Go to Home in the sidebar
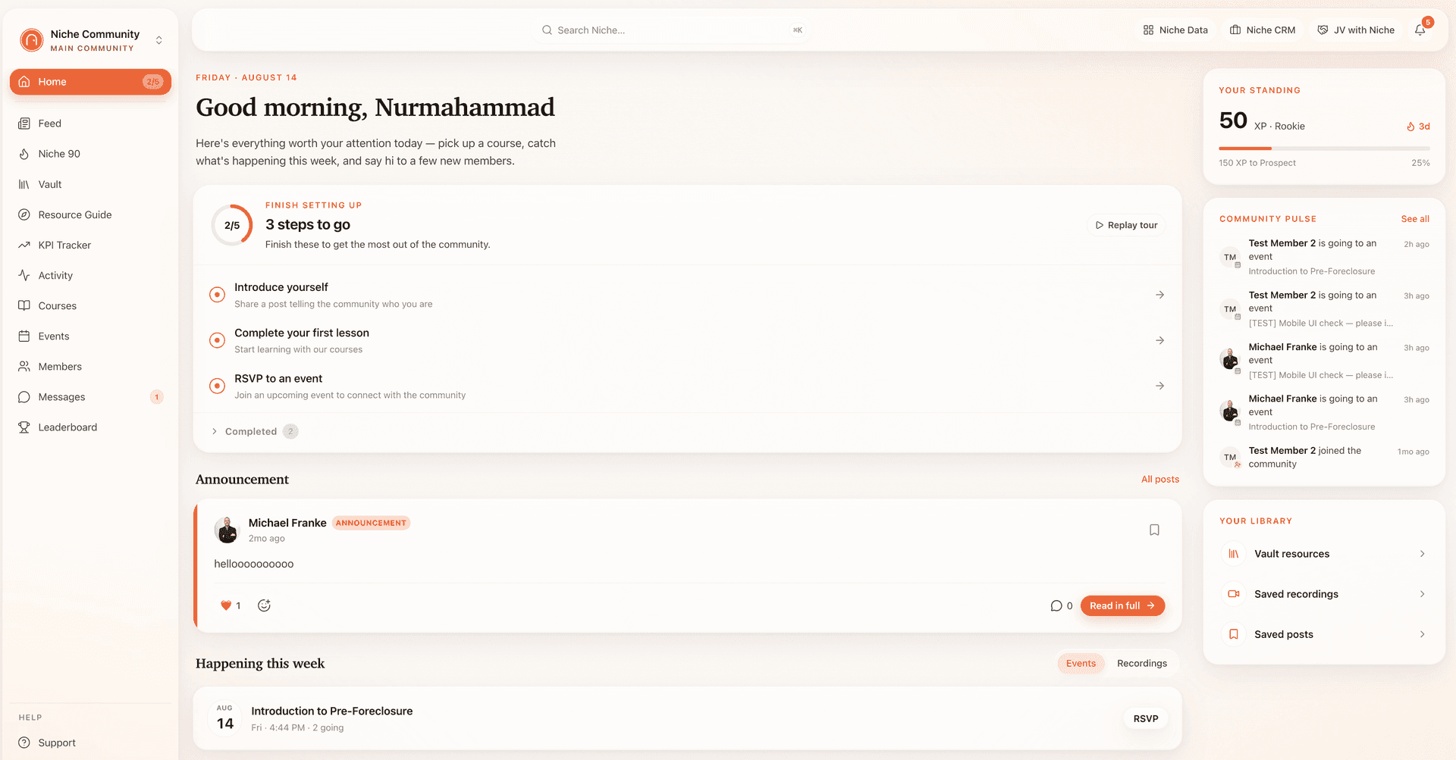 [x=90, y=82]
